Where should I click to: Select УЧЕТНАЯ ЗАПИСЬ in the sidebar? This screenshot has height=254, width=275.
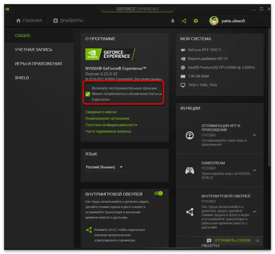tap(34, 50)
